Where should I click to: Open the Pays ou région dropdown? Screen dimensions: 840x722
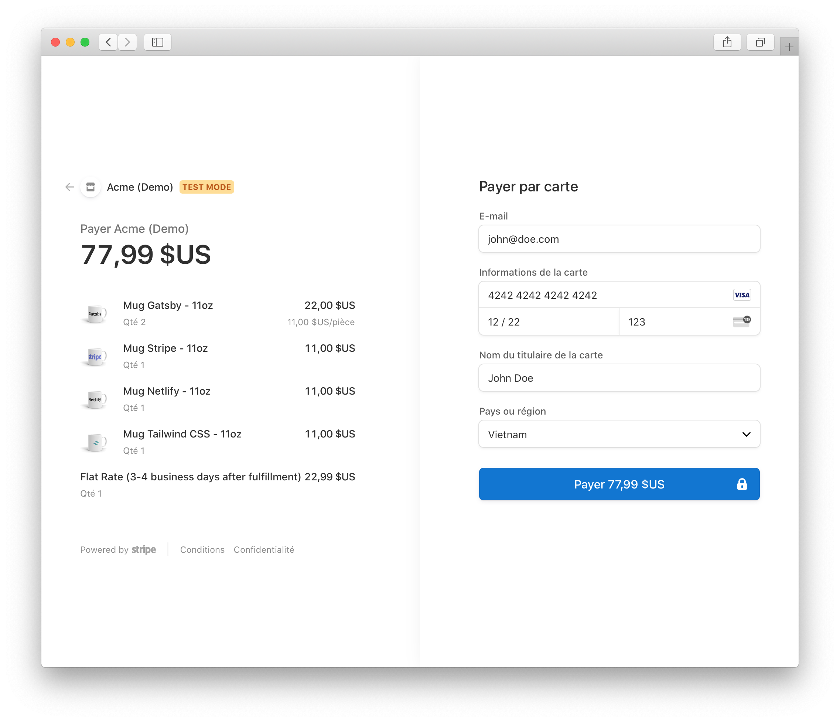click(619, 434)
